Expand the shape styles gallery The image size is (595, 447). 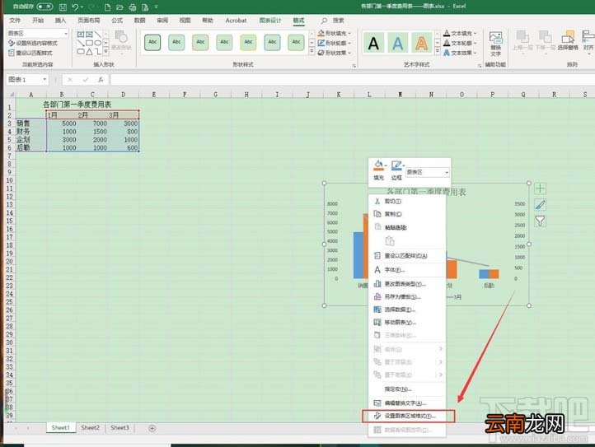pyautogui.click(x=312, y=52)
